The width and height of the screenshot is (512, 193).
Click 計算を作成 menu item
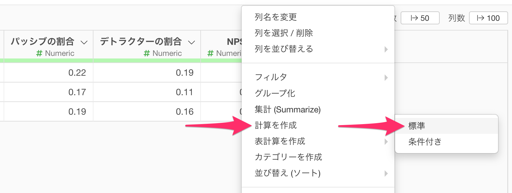click(x=276, y=125)
